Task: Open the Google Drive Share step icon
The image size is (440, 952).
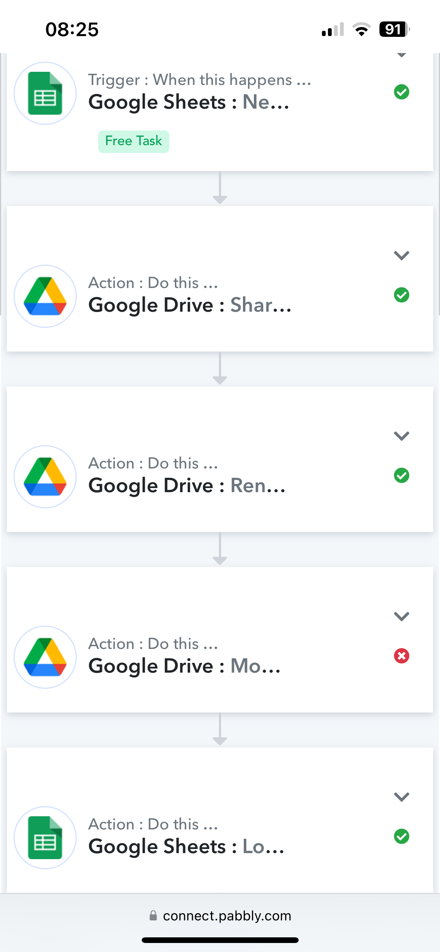Action: click(x=45, y=296)
